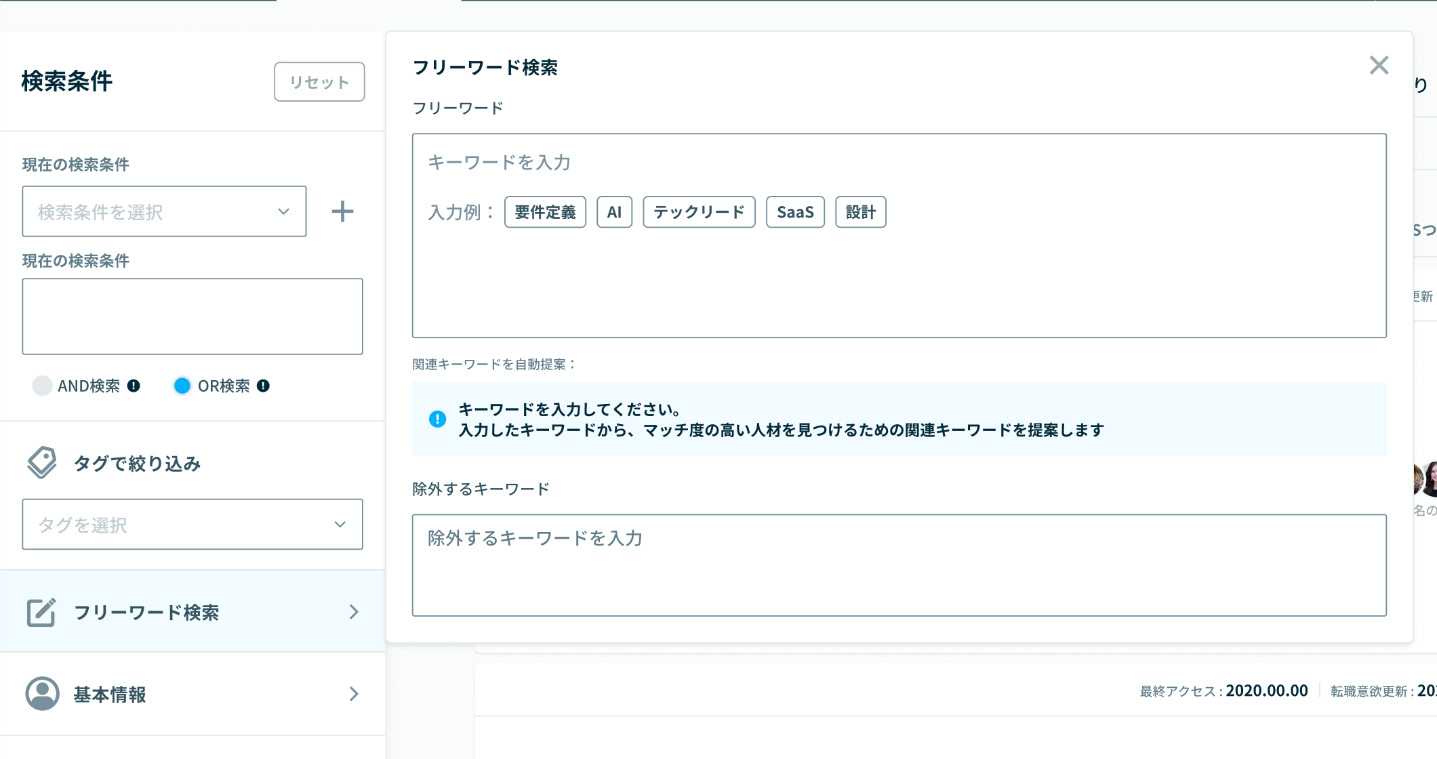
Task: Click the person icon beside 基本情報
Action: click(x=42, y=693)
